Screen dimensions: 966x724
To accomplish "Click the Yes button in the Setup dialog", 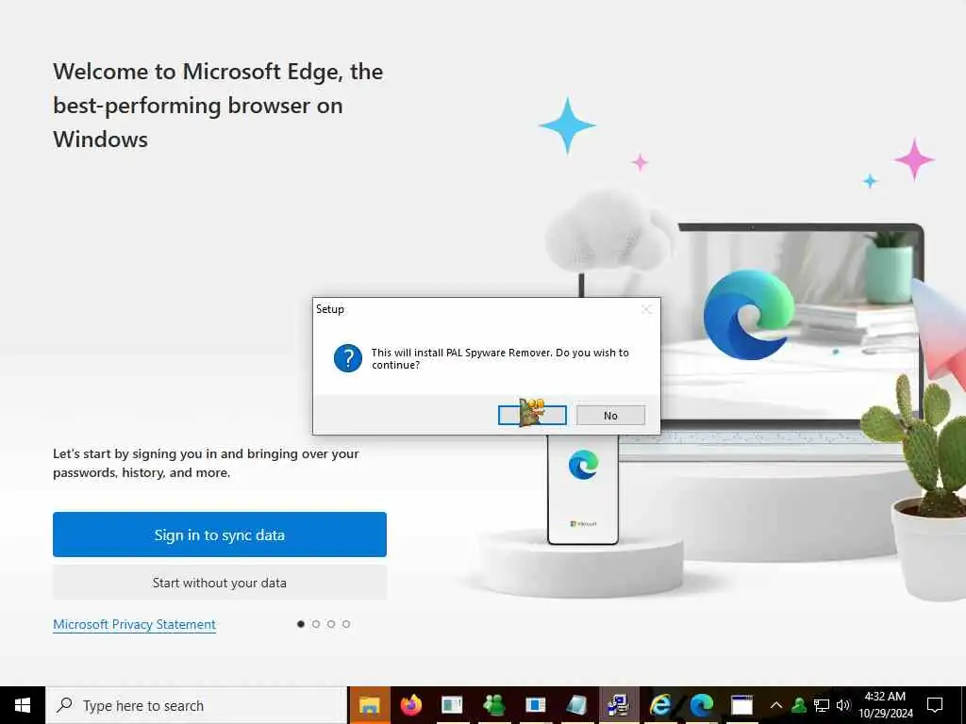I will tap(532, 415).
